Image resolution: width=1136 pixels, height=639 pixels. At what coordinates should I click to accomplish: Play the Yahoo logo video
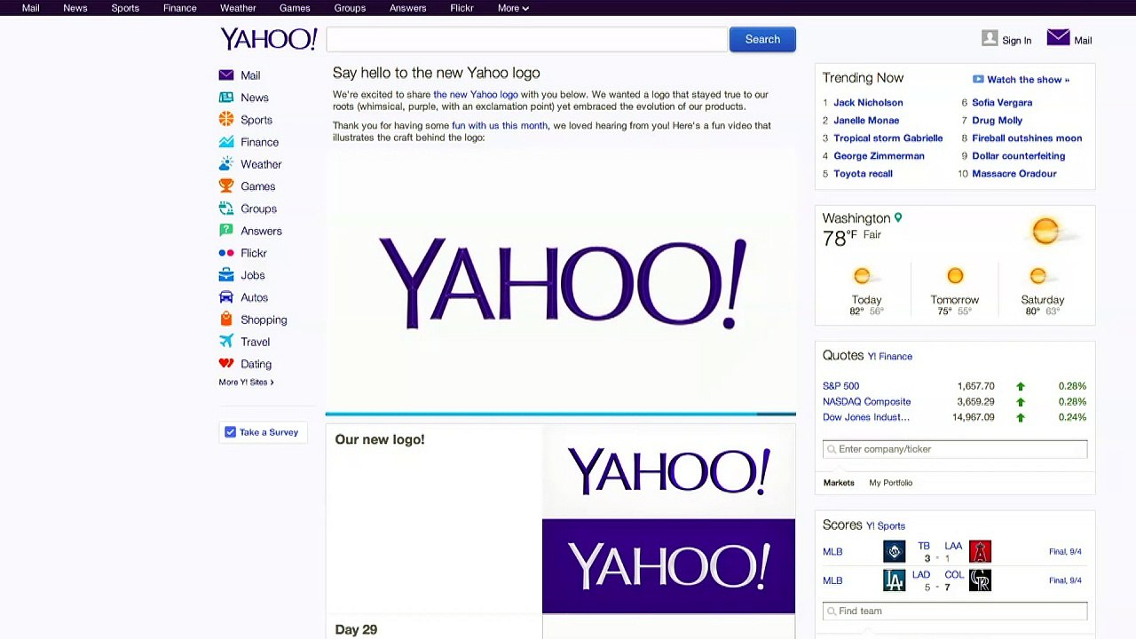(561, 282)
